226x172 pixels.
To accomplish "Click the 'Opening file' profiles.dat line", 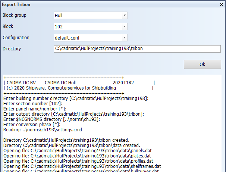I will (x=78, y=161).
